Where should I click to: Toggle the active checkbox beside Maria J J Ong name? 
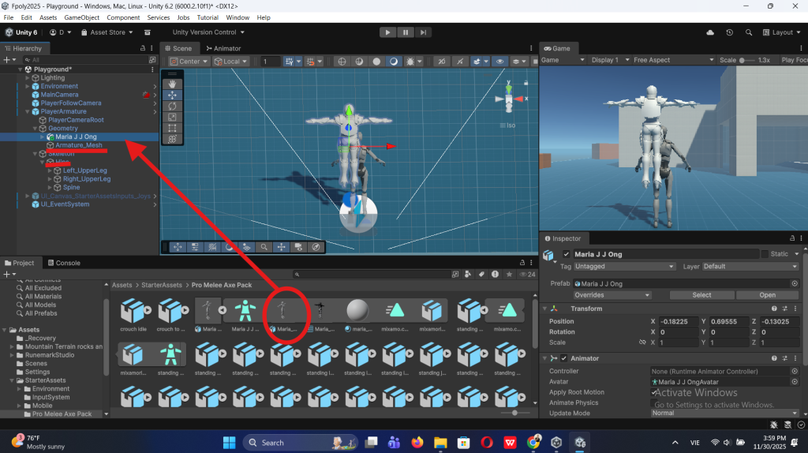coord(566,254)
